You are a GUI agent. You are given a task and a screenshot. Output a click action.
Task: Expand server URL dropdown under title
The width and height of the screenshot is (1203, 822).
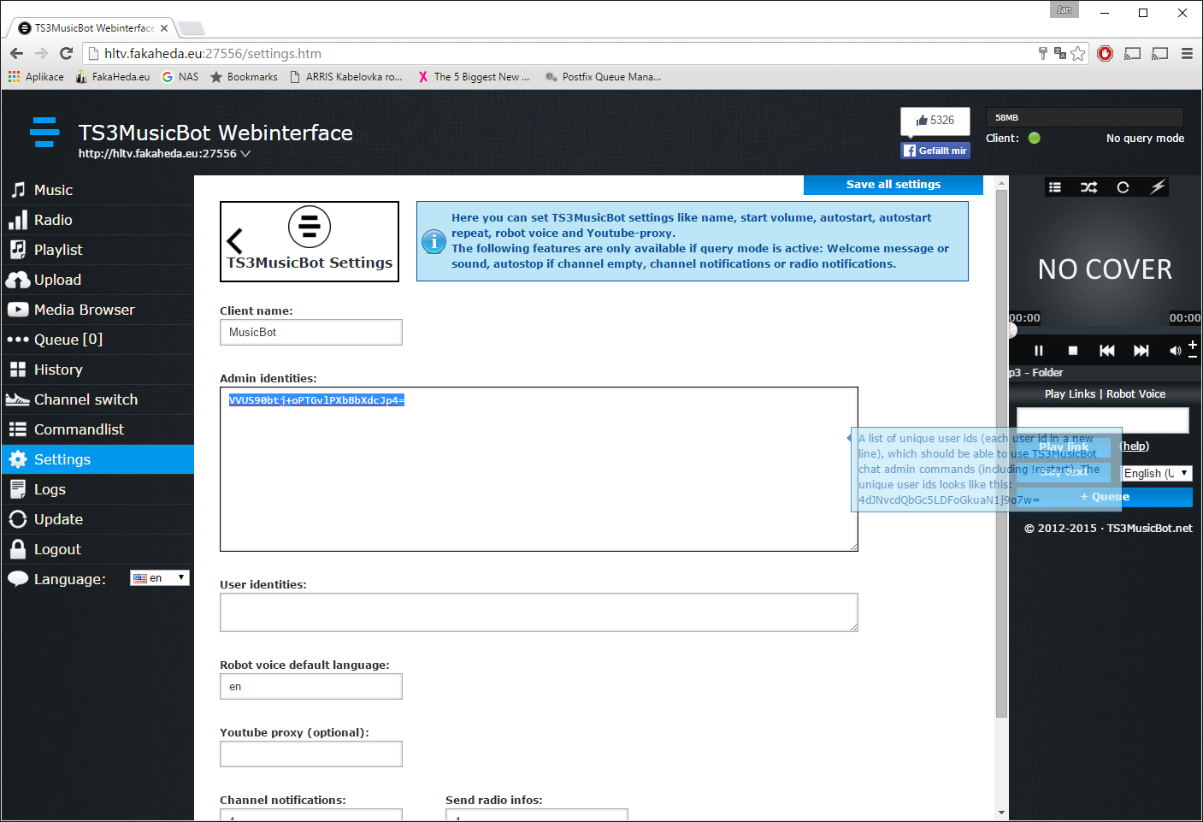coord(245,154)
